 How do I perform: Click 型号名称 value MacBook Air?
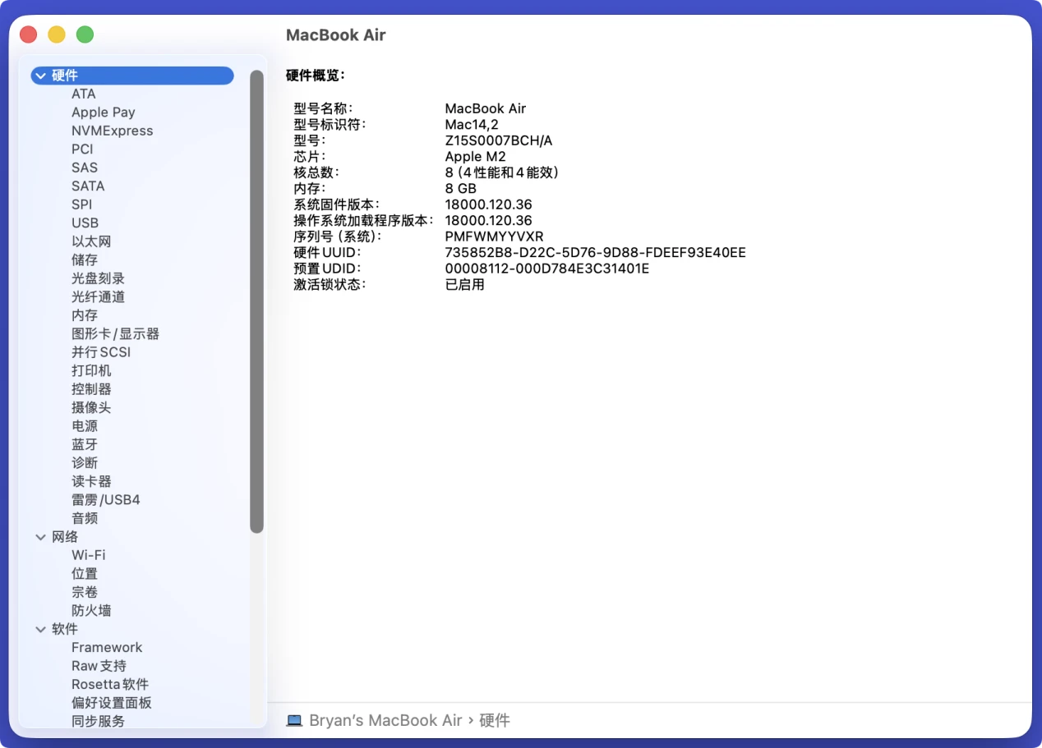click(485, 108)
